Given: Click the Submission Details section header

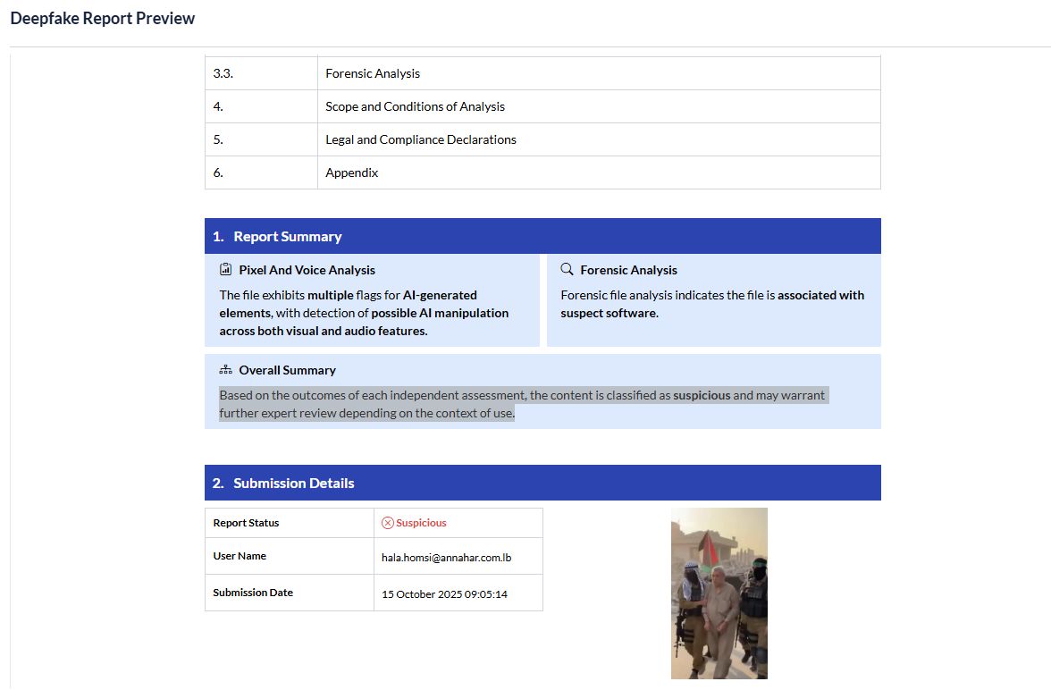Looking at the screenshot, I should pyautogui.click(x=293, y=484).
